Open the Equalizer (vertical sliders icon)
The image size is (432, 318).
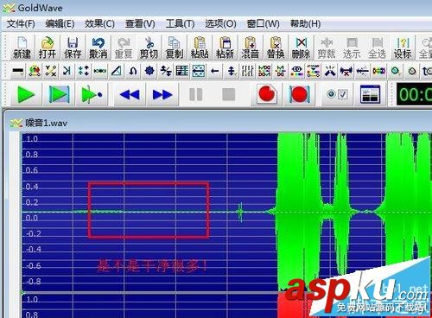click(248, 71)
